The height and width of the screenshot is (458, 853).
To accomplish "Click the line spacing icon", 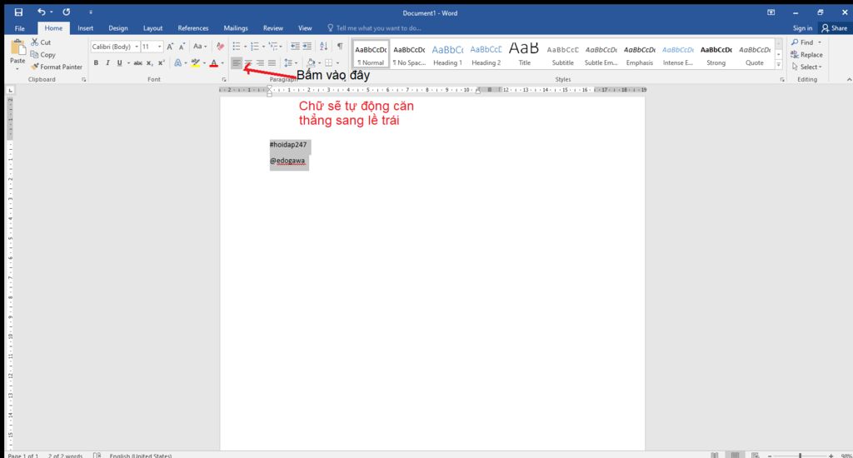I will click(x=287, y=63).
